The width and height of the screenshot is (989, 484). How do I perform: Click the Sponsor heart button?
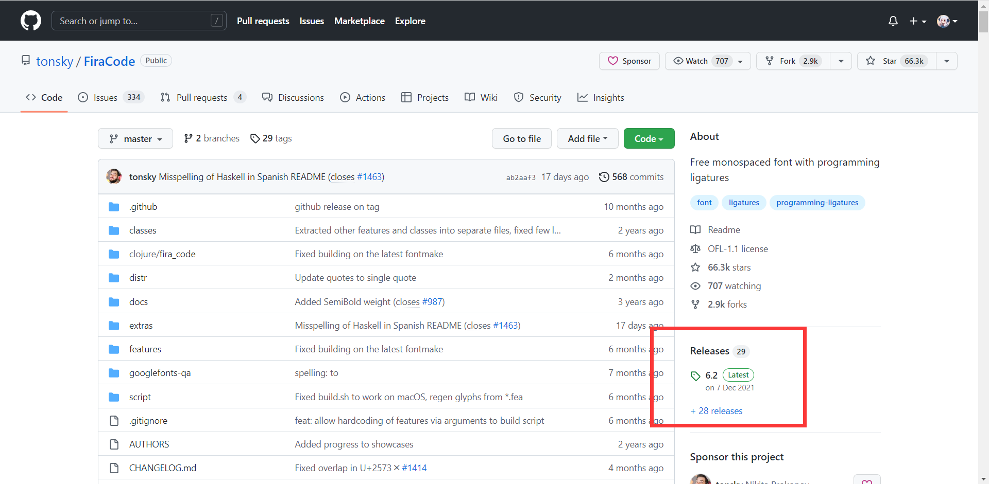pos(629,61)
